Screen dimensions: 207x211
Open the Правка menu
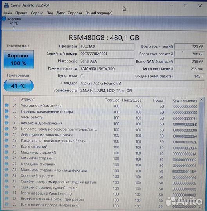click(22, 13)
